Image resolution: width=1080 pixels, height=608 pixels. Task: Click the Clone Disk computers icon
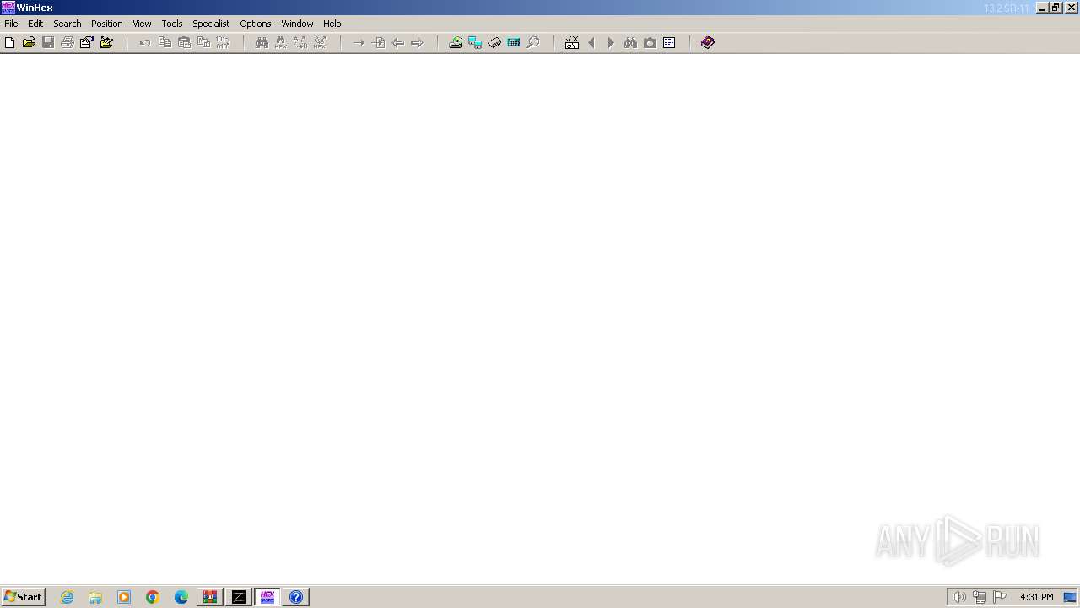click(x=475, y=42)
